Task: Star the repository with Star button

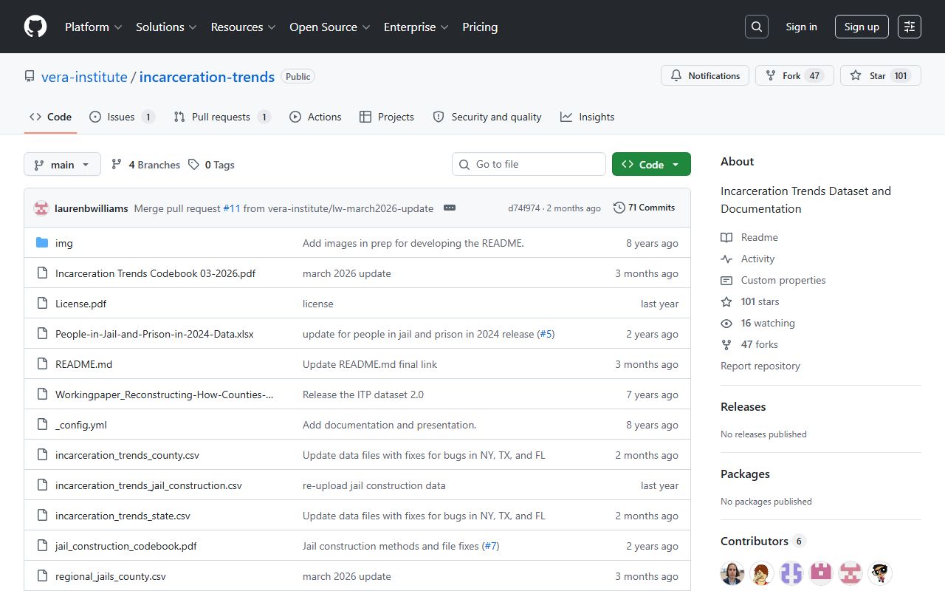Action: [881, 75]
